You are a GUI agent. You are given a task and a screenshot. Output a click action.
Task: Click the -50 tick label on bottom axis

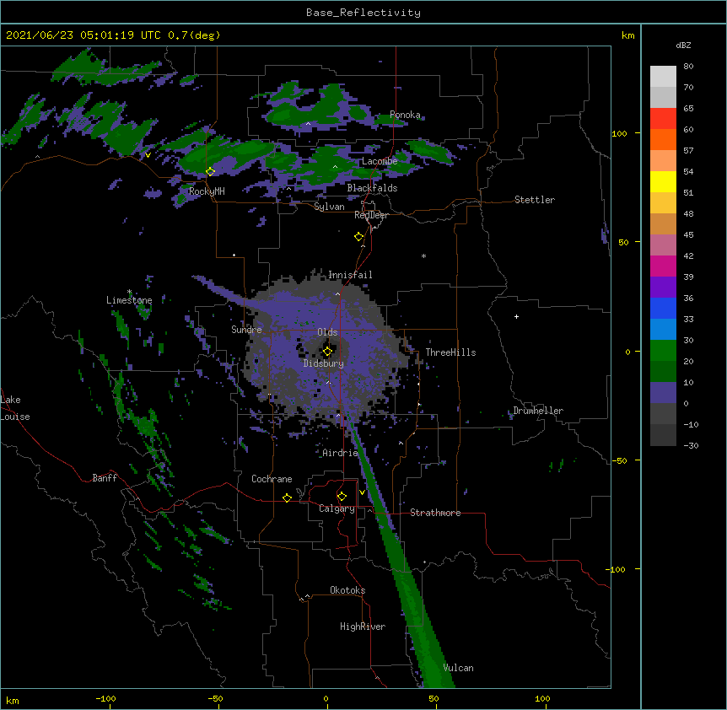pos(215,698)
